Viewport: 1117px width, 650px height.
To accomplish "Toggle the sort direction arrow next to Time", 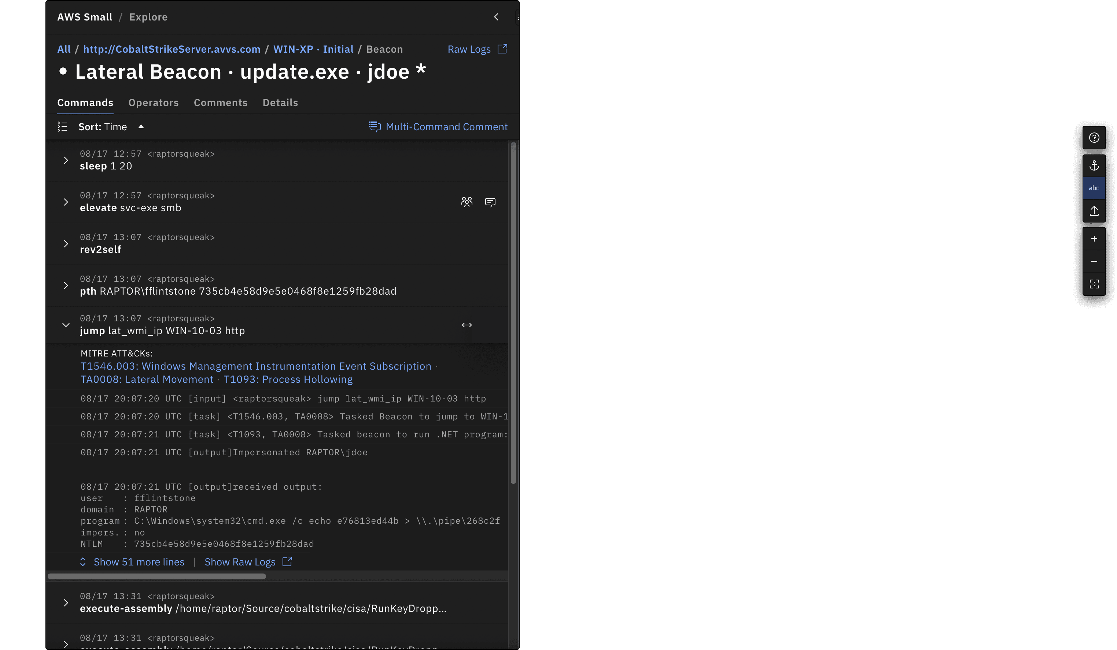I will pos(141,127).
